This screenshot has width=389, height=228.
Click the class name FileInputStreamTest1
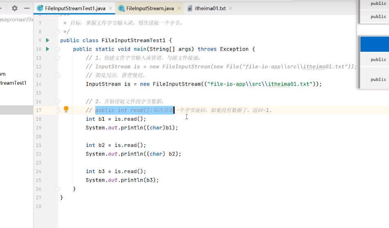[134, 40]
